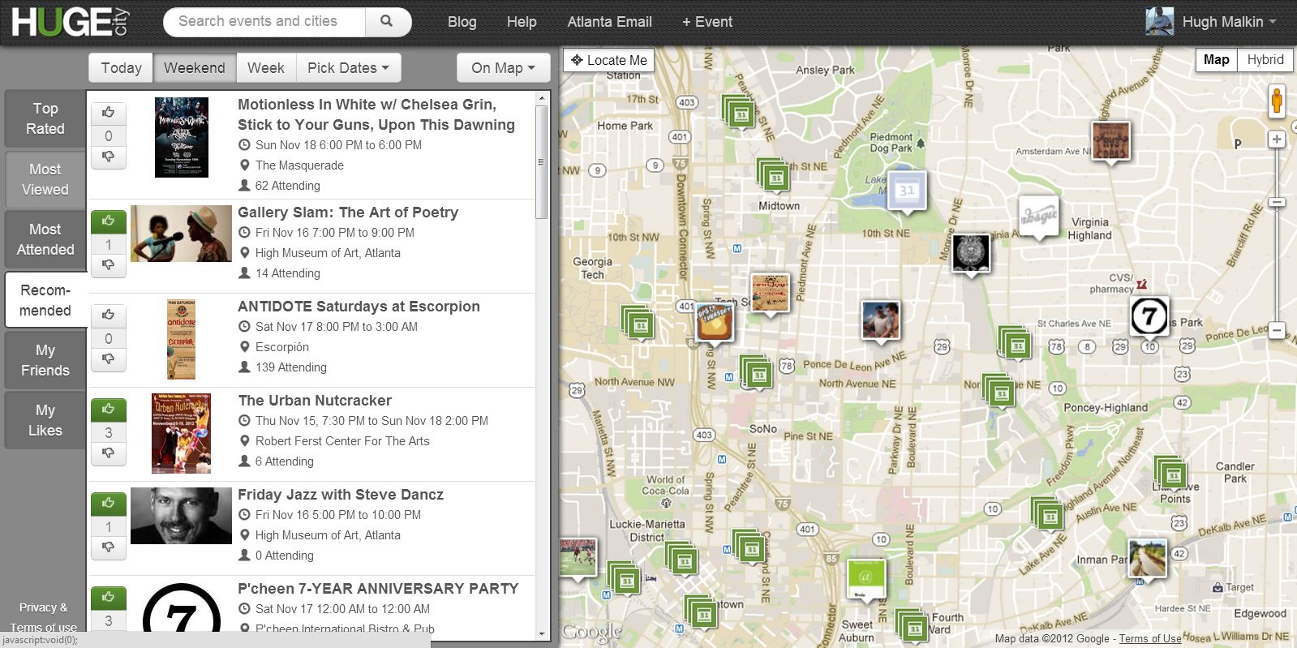
Task: Open the Help page
Action: click(522, 22)
